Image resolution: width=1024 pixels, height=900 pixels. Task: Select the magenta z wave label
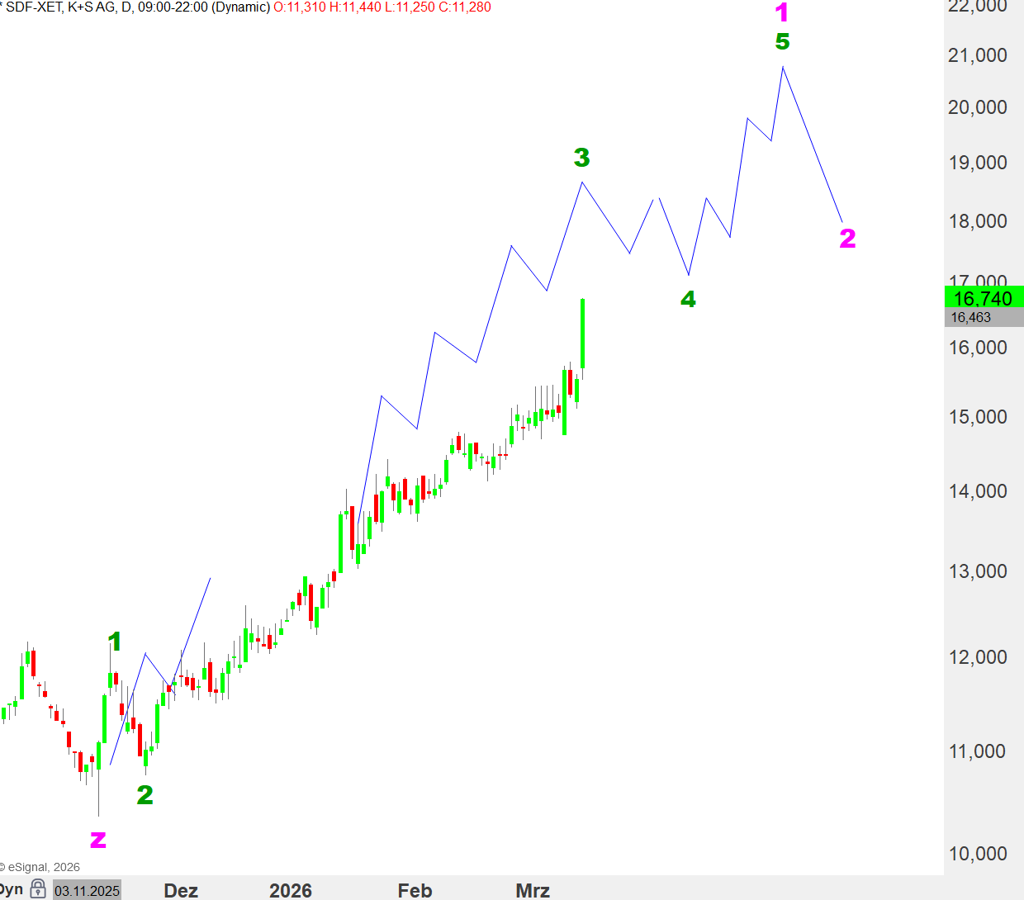(x=97, y=841)
